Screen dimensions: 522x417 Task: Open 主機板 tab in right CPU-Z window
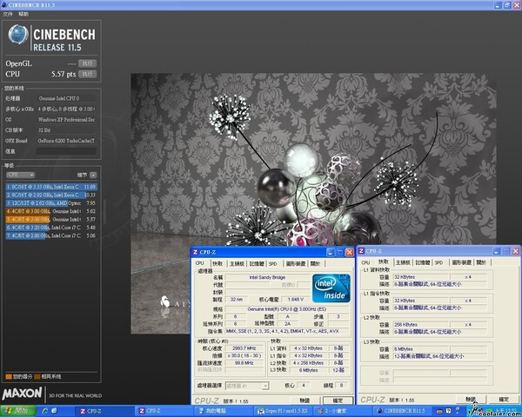(x=403, y=262)
